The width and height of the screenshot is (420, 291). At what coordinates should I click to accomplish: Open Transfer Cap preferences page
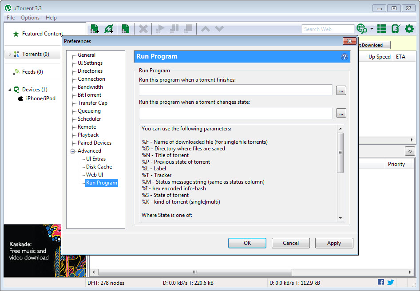click(x=92, y=103)
